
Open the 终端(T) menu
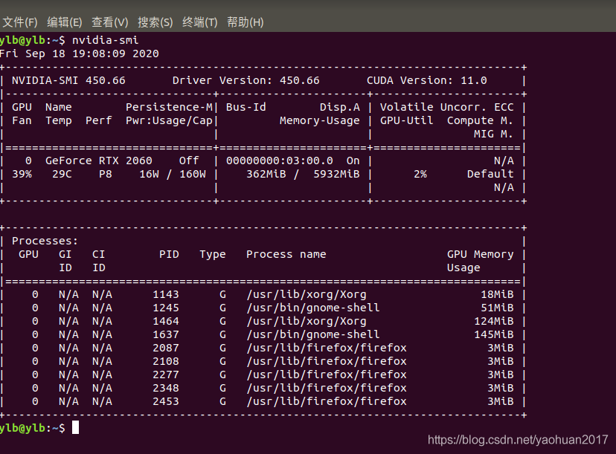[x=199, y=22]
